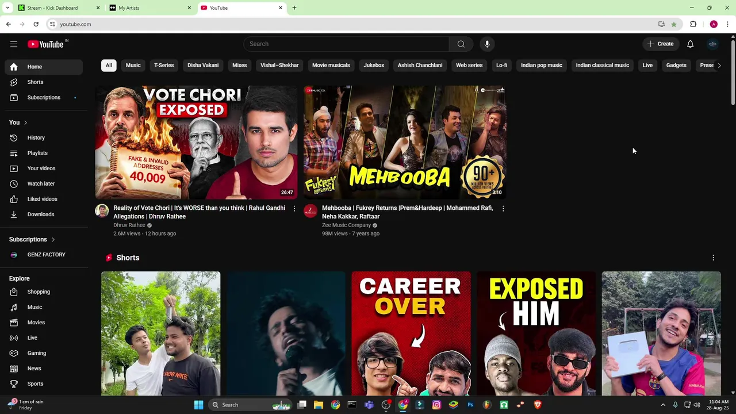Open Zee Music Company channel avatar

[310, 210]
